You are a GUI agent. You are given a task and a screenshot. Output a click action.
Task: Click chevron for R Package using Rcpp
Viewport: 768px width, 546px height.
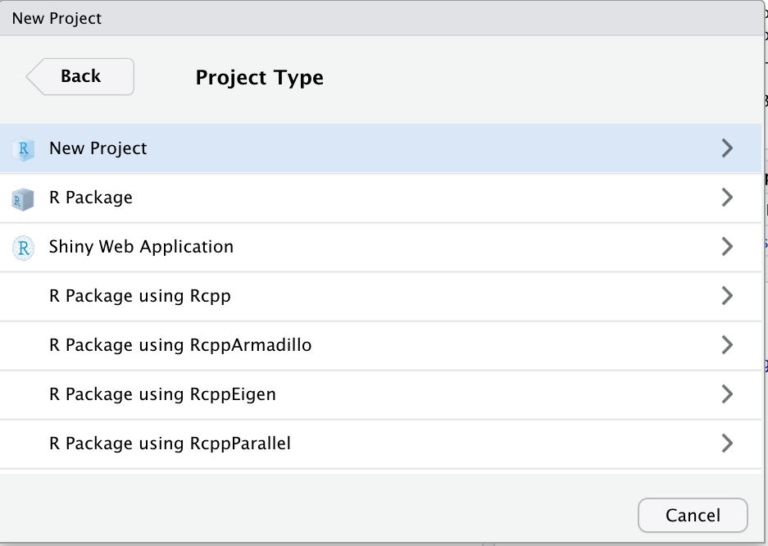tap(726, 296)
